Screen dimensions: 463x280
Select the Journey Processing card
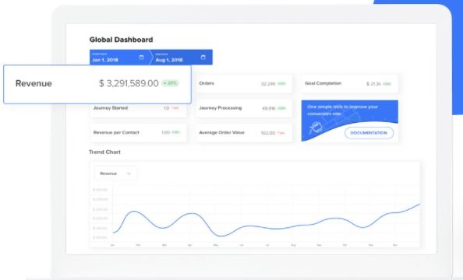tap(244, 108)
